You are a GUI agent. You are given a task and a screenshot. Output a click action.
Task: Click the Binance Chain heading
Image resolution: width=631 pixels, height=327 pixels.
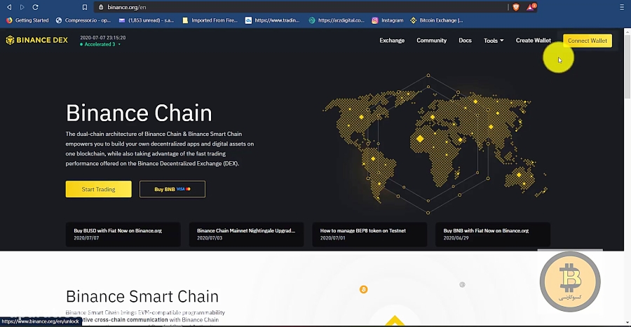(x=139, y=113)
